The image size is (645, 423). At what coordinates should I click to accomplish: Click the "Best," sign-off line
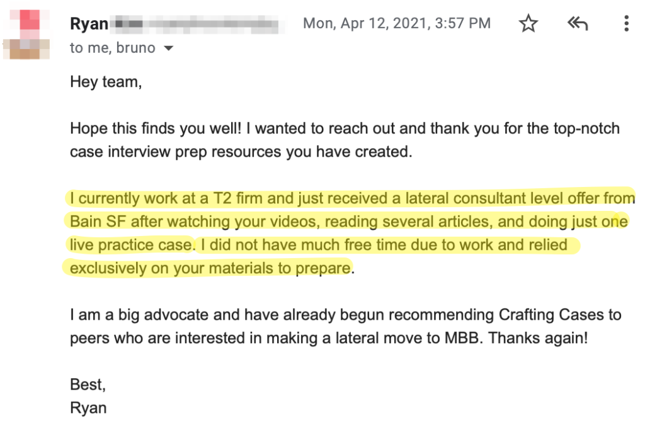click(88, 385)
